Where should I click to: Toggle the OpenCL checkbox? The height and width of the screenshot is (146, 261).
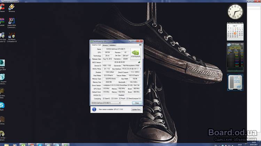click(104, 99)
